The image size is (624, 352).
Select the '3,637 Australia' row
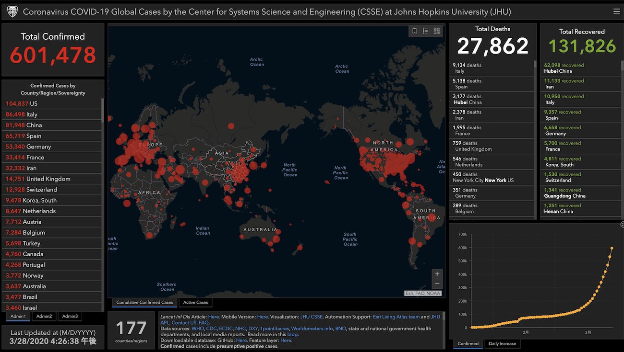pos(53,286)
